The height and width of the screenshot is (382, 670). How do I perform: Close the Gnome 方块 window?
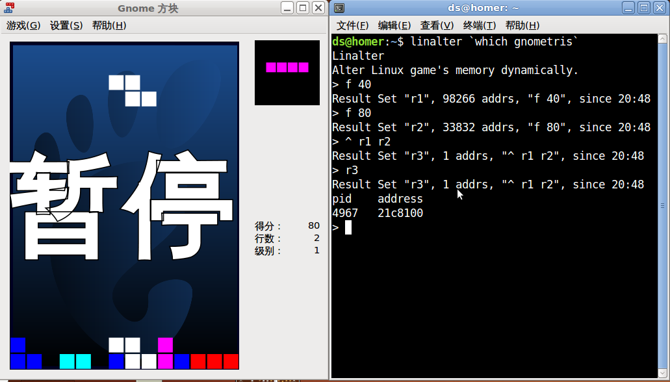[x=319, y=8]
